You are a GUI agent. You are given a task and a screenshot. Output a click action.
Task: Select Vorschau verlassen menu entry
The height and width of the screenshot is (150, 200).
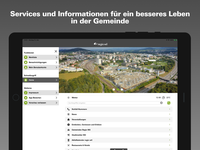pos(41,103)
